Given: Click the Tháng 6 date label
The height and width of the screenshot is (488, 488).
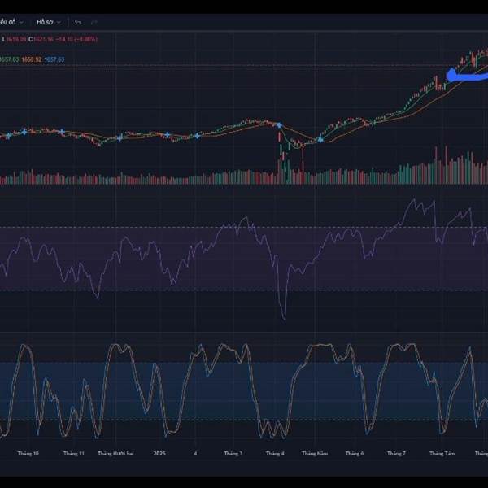Looking at the screenshot, I should point(355,454).
